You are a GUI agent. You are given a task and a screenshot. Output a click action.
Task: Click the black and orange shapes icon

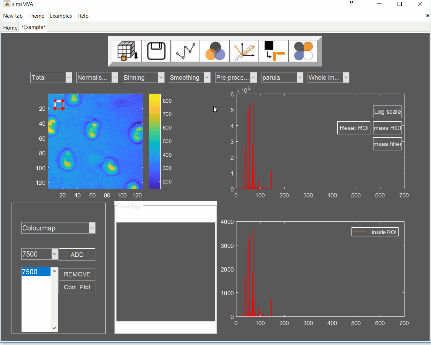(x=274, y=51)
